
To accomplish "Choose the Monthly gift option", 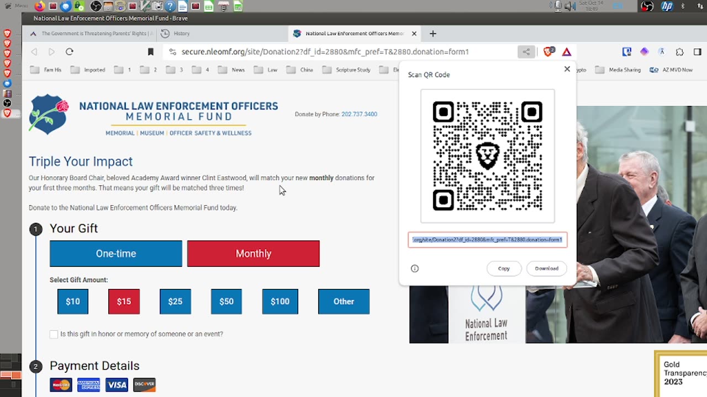I will click(254, 254).
